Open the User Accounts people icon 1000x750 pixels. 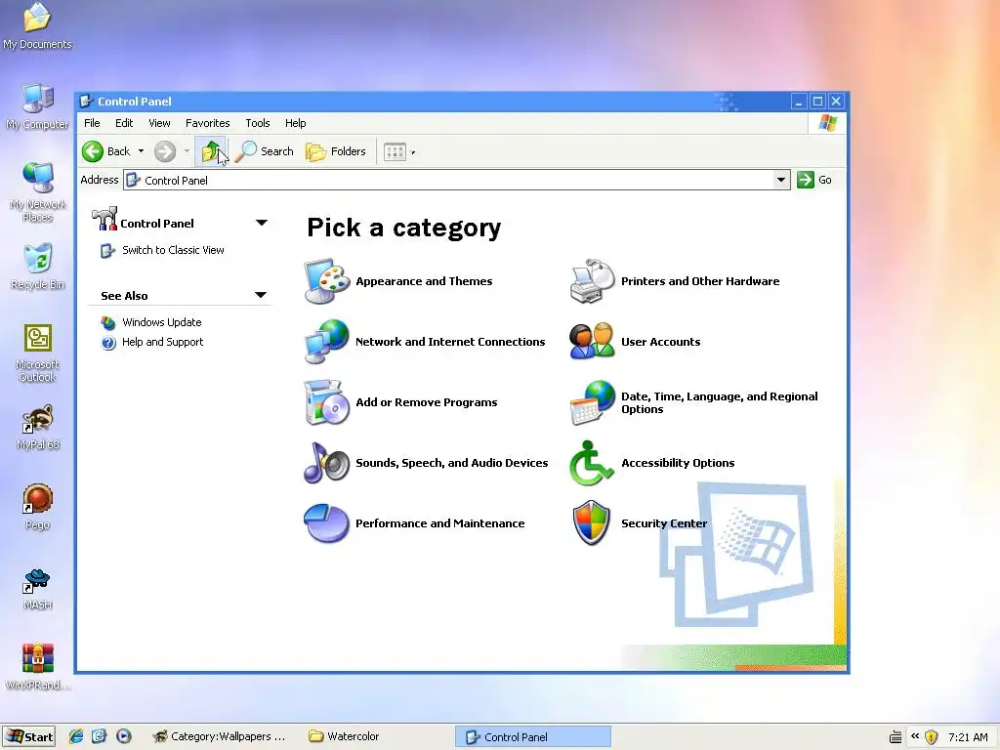[x=592, y=341]
